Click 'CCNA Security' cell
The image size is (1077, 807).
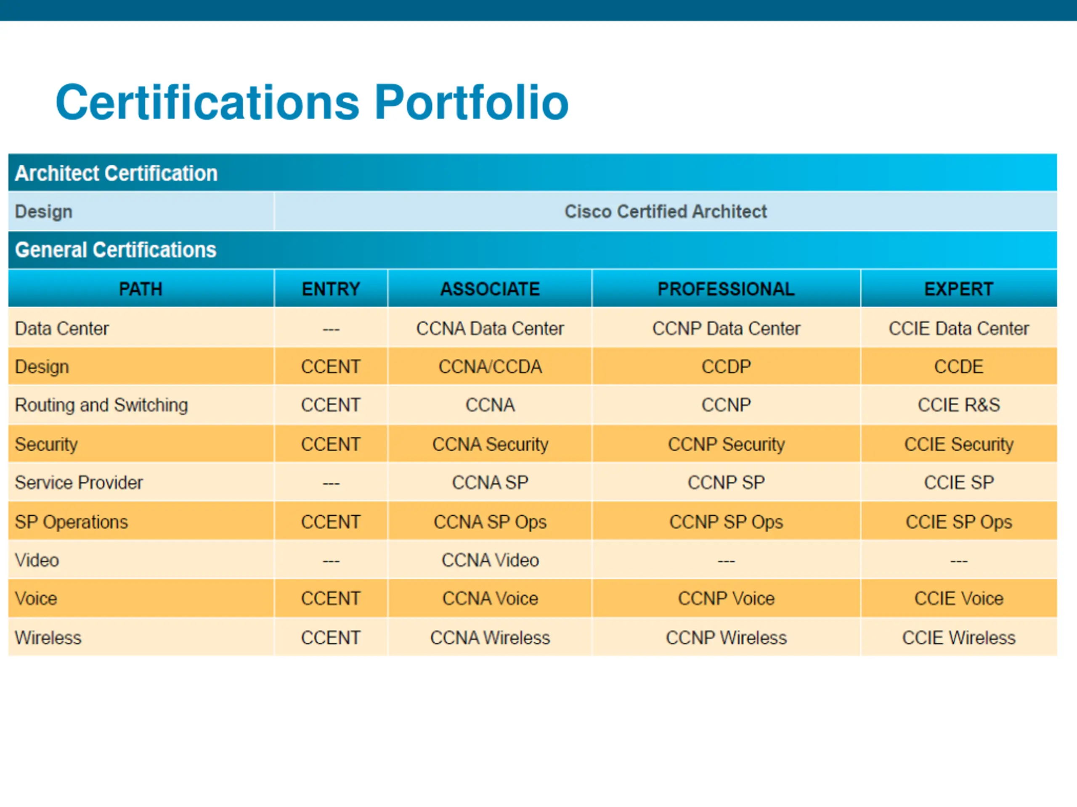pos(490,443)
